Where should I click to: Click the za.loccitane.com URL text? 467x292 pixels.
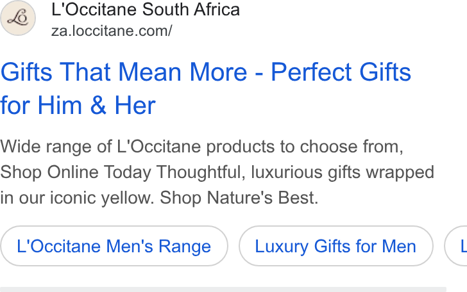pos(112,31)
